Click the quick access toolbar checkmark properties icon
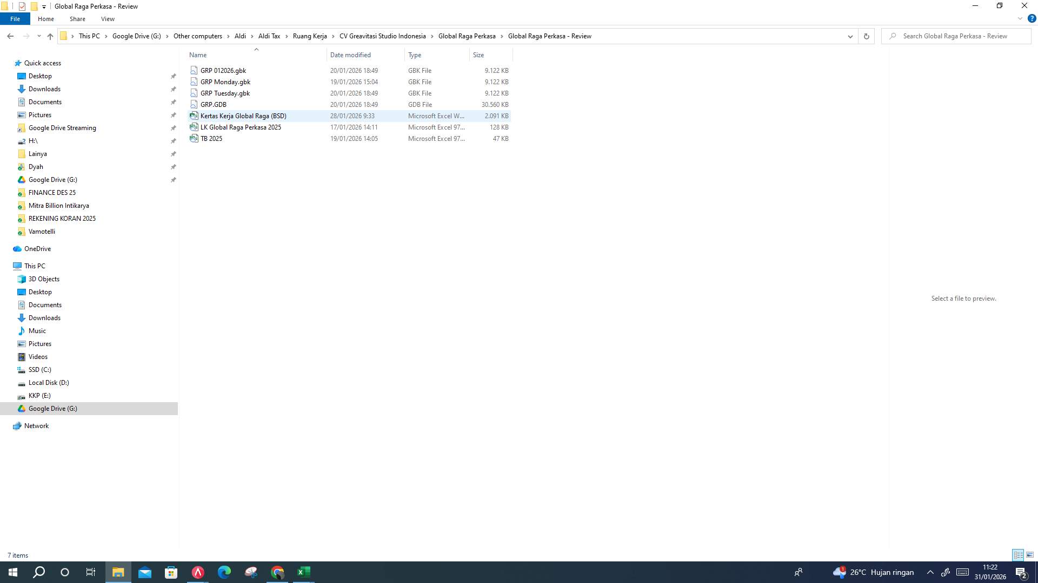This screenshot has height=583, width=1038. [x=22, y=6]
